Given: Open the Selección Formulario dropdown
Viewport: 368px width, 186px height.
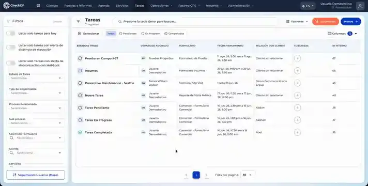Looking at the screenshot, I should click(36, 138).
